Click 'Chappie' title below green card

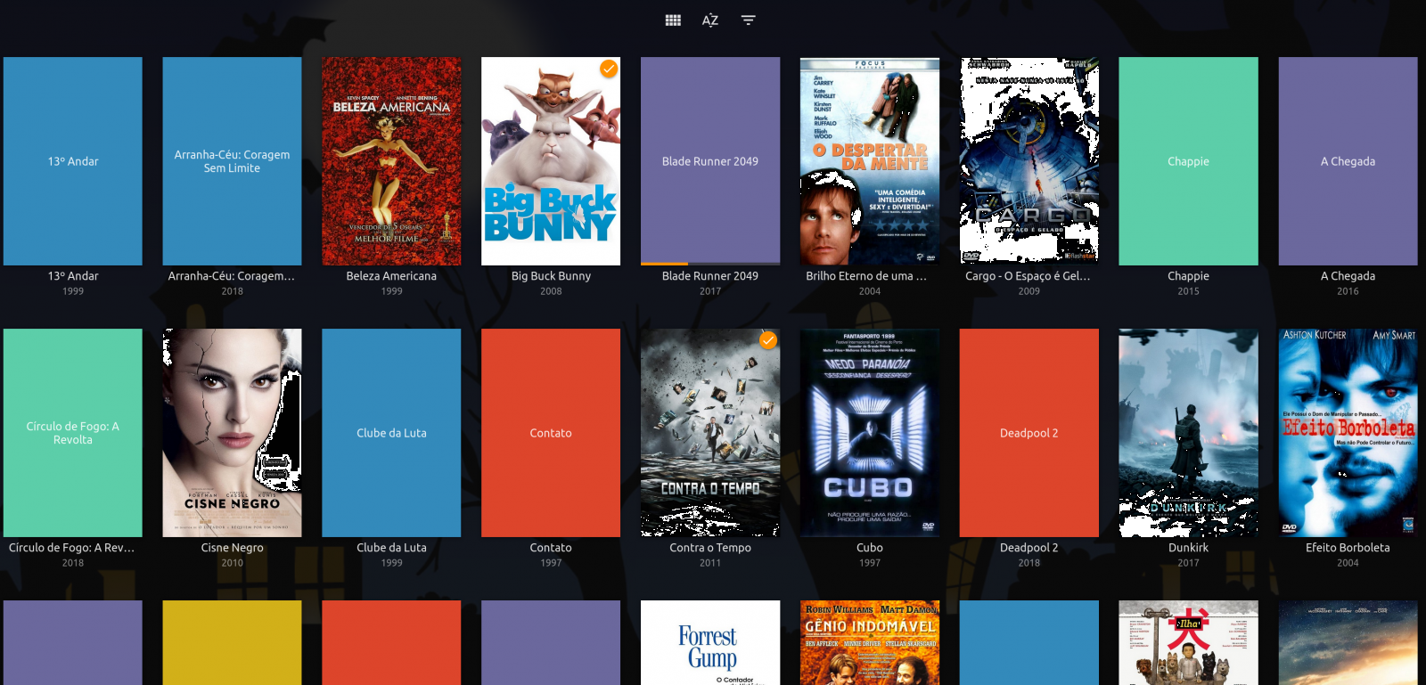1188,276
